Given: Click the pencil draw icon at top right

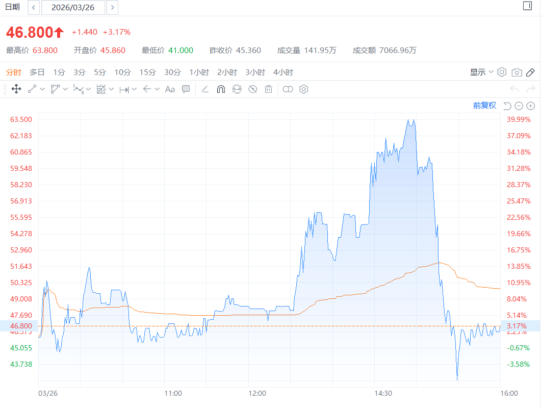Looking at the screenshot, I should (x=530, y=72).
